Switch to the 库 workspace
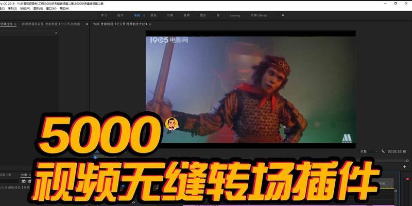Image resolution: width=412 pixels, height=206 pixels. [x=218, y=15]
